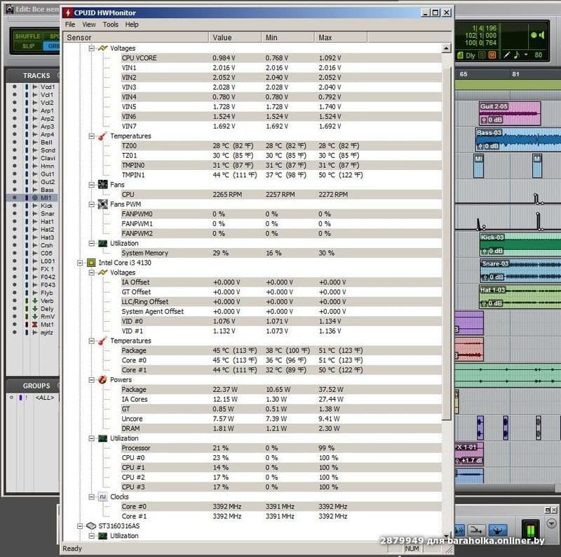Collapse the Clocks node
This screenshot has height=557, width=561.
tap(92, 497)
